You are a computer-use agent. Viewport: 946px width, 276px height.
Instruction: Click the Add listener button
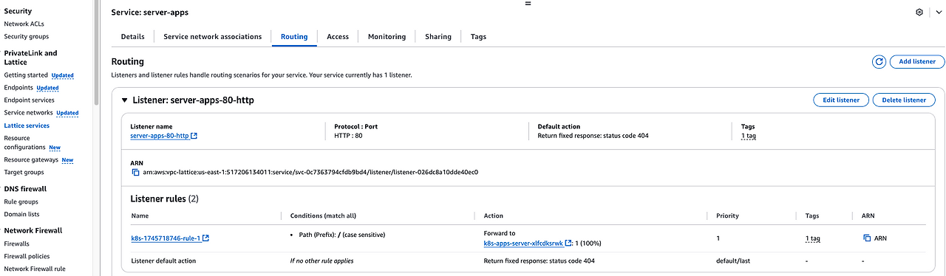click(x=917, y=62)
